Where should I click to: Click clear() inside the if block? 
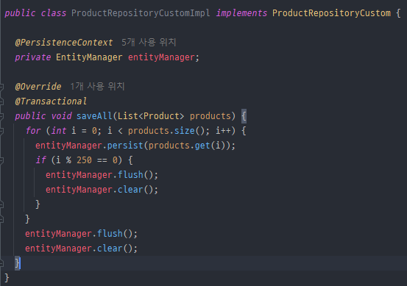[x=135, y=190]
